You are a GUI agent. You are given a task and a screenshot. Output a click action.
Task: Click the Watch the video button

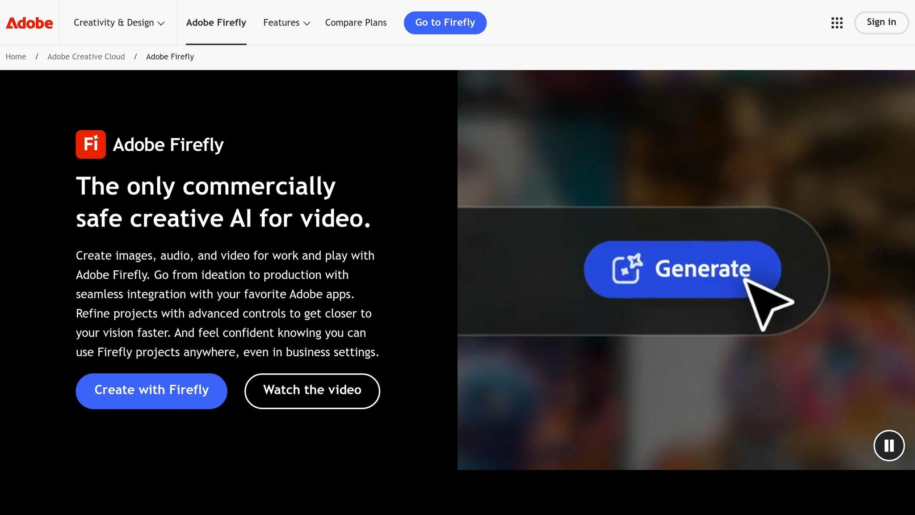coord(312,391)
